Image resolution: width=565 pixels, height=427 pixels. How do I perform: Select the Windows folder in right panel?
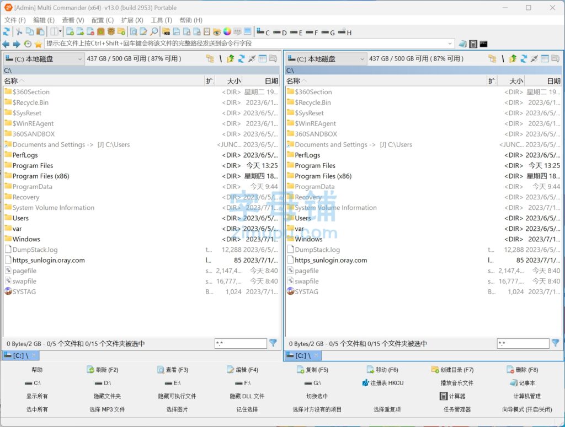pyautogui.click(x=423, y=239)
